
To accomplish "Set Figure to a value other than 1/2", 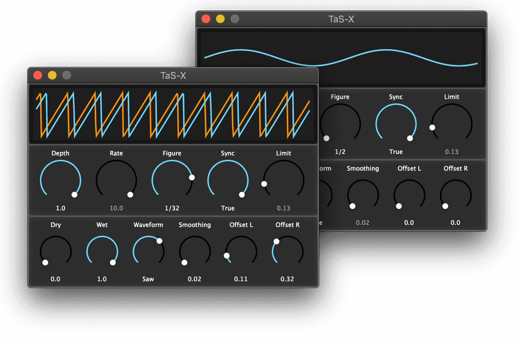I will (340, 122).
